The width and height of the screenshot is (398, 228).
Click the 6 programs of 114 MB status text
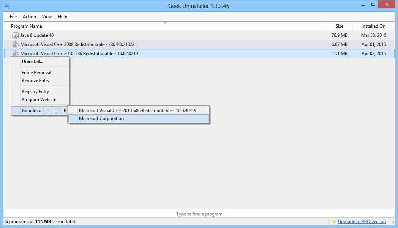(x=40, y=222)
